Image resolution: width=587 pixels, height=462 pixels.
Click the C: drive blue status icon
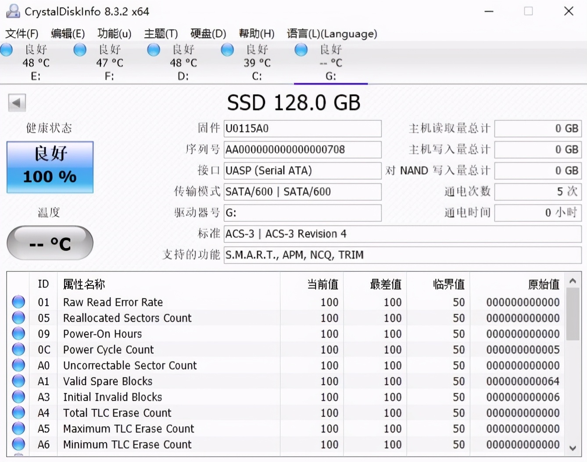tap(227, 50)
